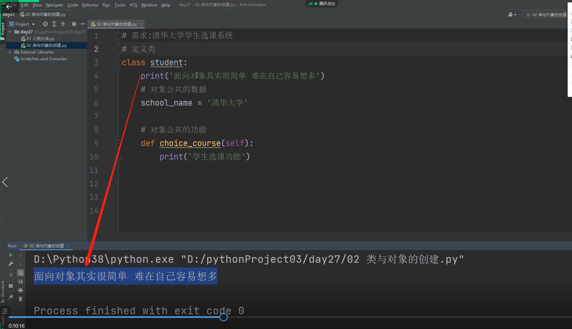Close the 02 类与对象的创建.py editor tab

(x=141, y=24)
